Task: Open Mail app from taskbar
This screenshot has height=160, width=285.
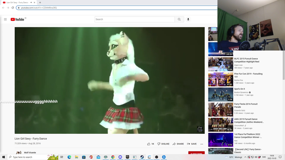Action: pyautogui.click(x=98, y=157)
